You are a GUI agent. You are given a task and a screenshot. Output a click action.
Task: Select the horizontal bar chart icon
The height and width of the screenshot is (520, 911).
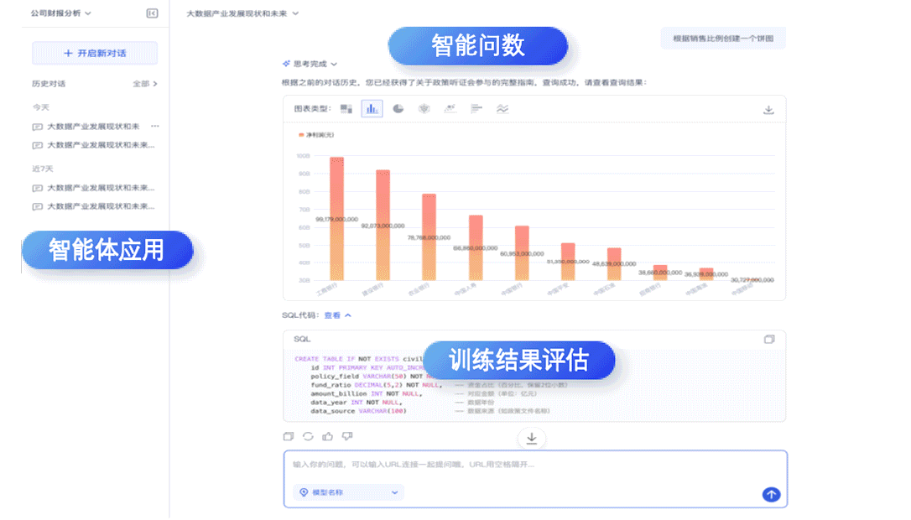(476, 109)
